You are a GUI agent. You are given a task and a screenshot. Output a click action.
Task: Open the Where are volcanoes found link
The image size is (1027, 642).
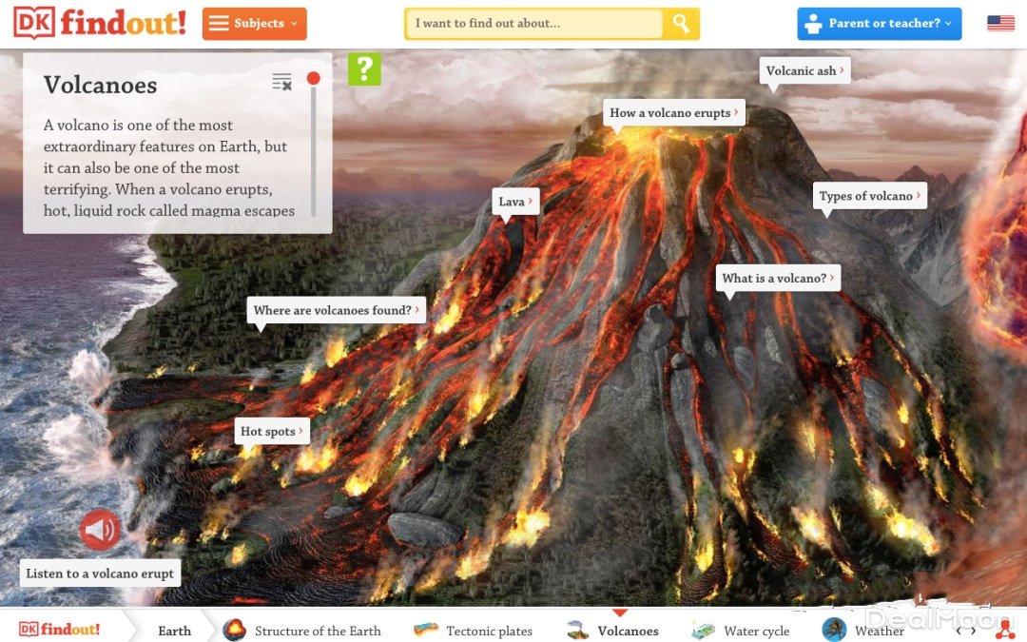click(336, 310)
